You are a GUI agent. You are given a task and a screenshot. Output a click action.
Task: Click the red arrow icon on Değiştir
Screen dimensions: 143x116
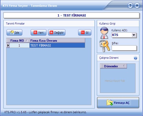point(51,32)
